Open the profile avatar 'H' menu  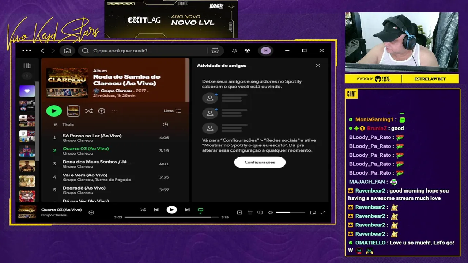(266, 50)
